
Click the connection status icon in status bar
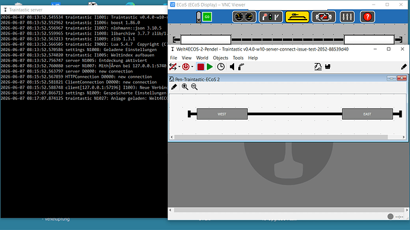[x=399, y=217]
